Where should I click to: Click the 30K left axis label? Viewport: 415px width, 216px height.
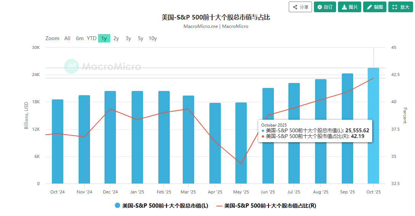click(36, 47)
